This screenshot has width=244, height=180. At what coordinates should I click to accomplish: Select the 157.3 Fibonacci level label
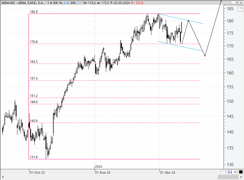(34, 79)
